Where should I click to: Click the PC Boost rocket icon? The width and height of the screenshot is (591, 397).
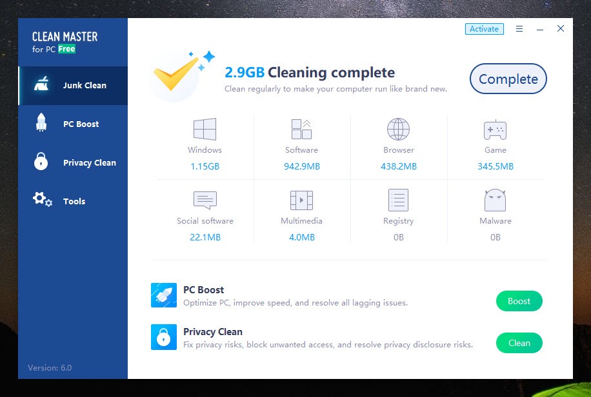pyautogui.click(x=163, y=295)
